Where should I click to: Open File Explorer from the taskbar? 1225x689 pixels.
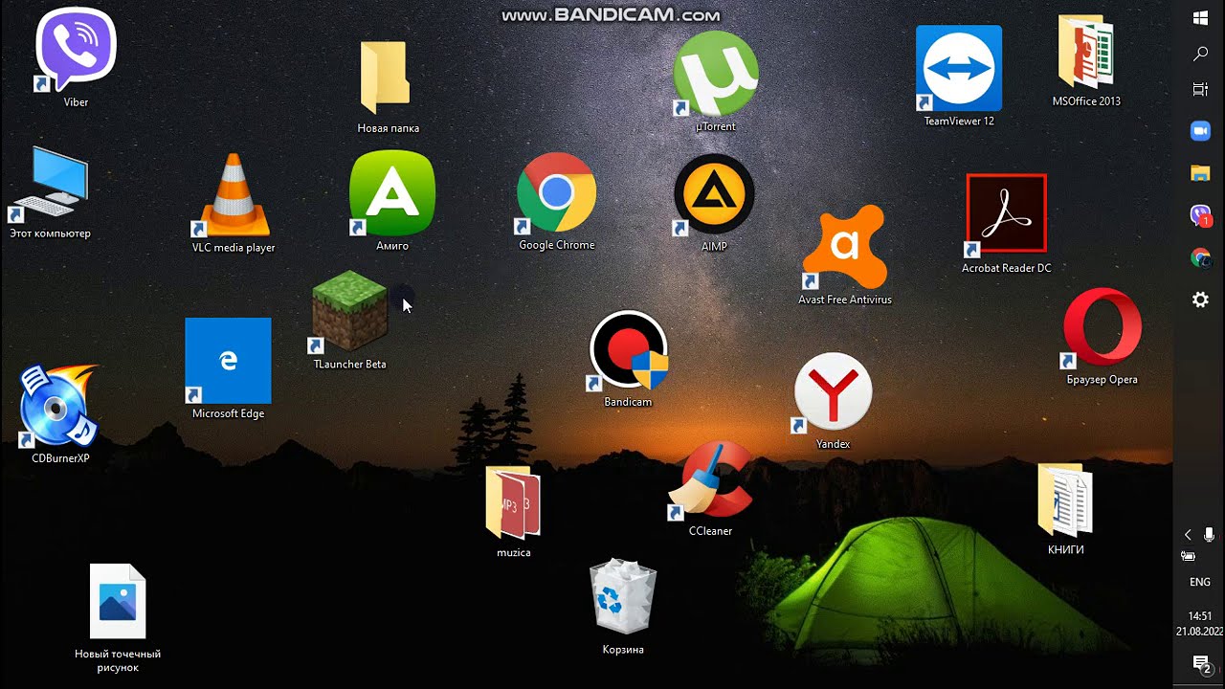point(1200,173)
